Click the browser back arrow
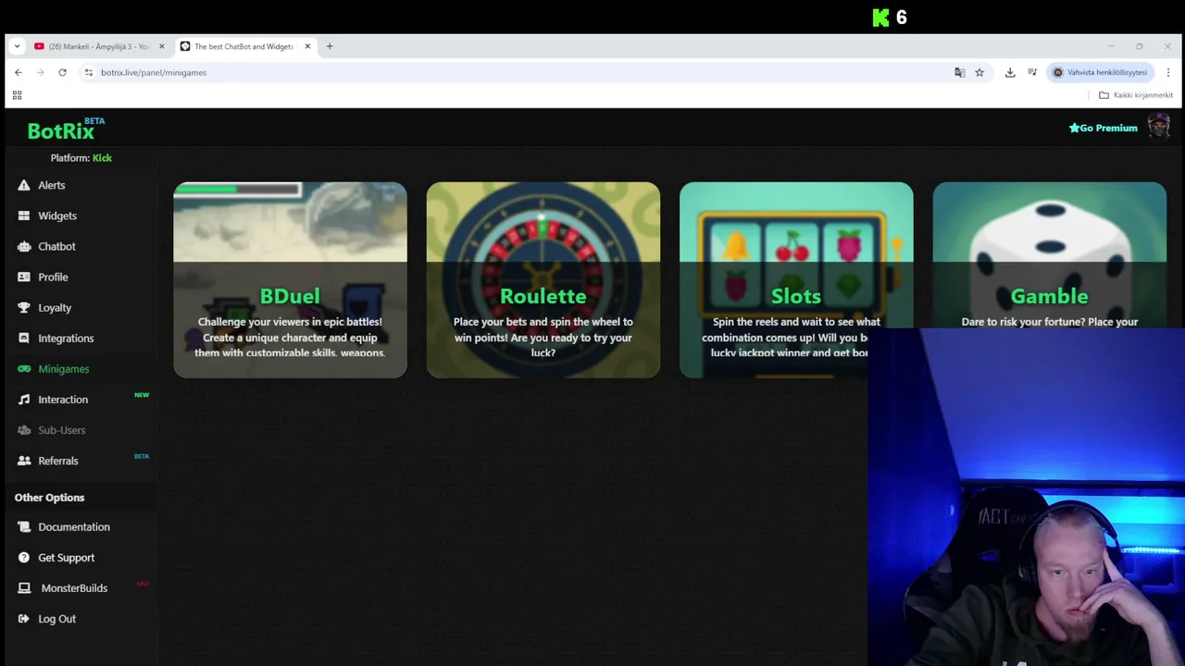 click(x=18, y=72)
